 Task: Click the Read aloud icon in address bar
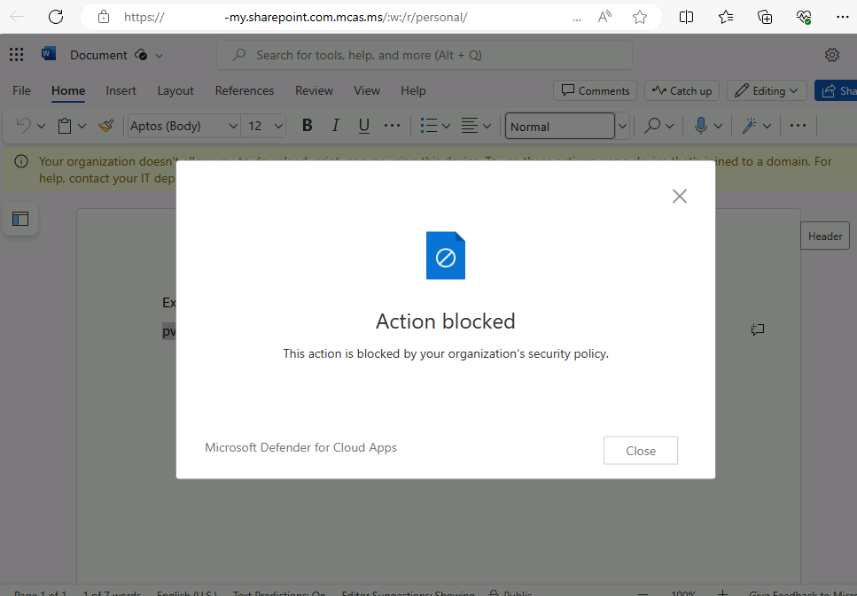[604, 17]
